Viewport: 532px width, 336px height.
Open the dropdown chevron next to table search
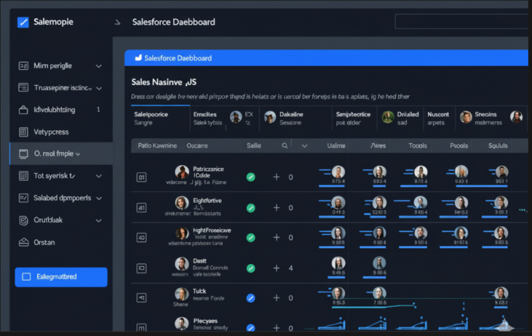tap(305, 145)
